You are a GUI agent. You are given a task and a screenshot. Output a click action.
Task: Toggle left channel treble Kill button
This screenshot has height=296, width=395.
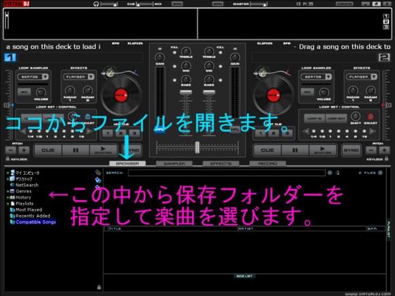click(x=174, y=52)
